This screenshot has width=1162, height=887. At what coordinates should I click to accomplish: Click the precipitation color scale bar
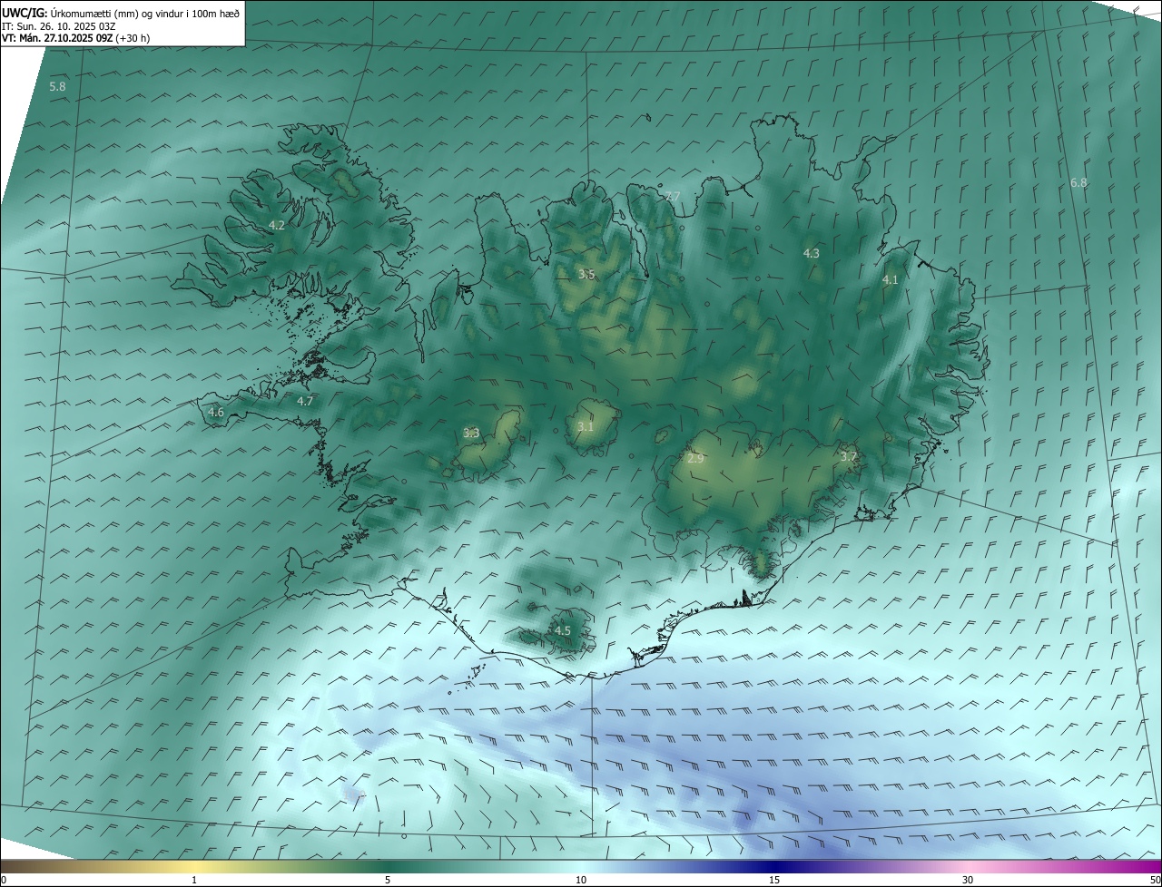pyautogui.click(x=581, y=866)
